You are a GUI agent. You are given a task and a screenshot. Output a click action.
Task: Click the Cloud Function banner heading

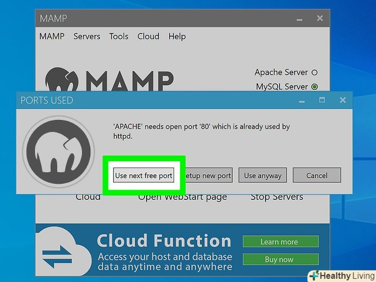click(x=164, y=241)
